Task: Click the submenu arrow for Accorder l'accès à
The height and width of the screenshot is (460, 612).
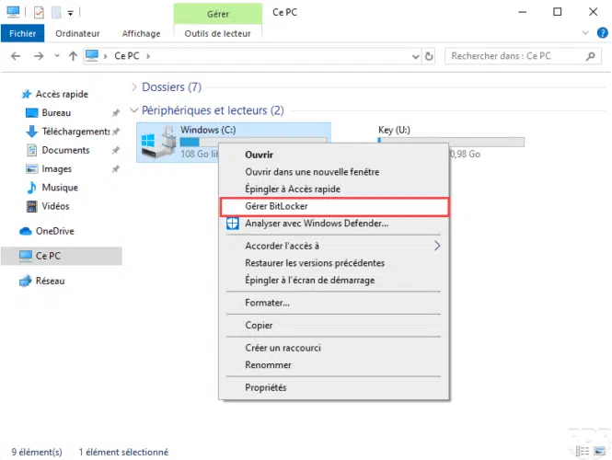Action: click(x=437, y=246)
